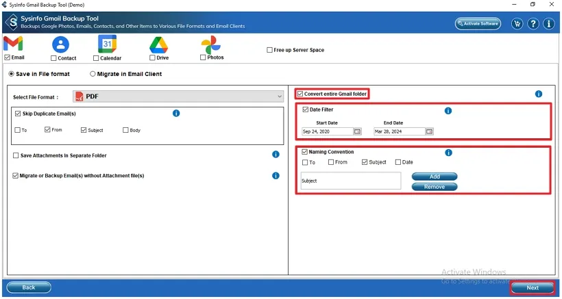Go Back to previous step
The image size is (562, 299).
[29, 287]
